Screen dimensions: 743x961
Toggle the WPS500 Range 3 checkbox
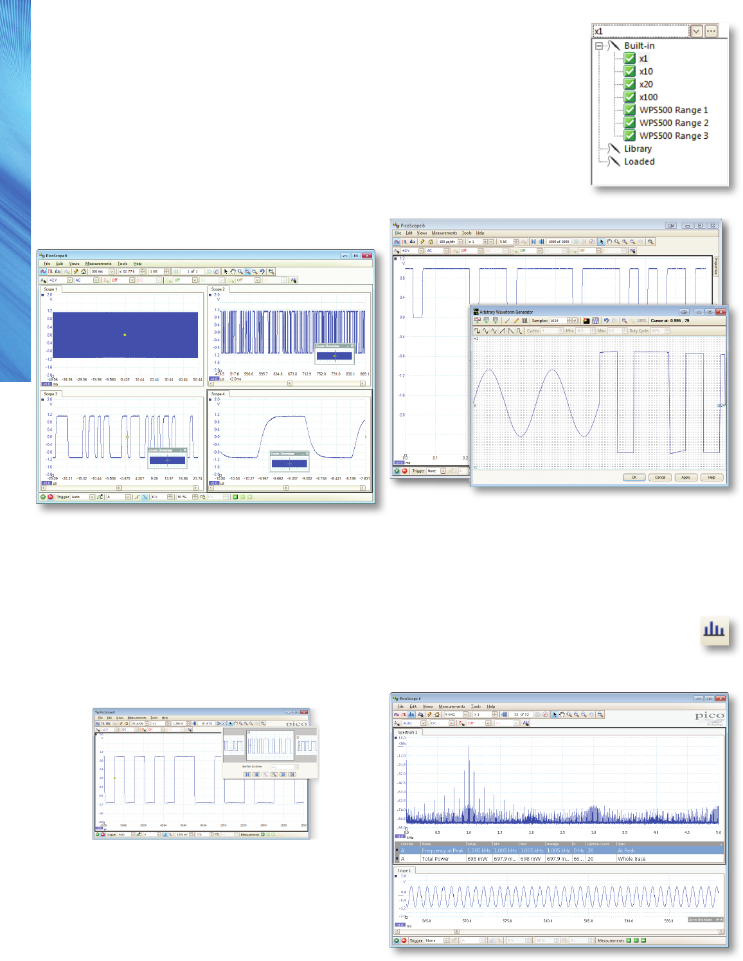[630, 136]
